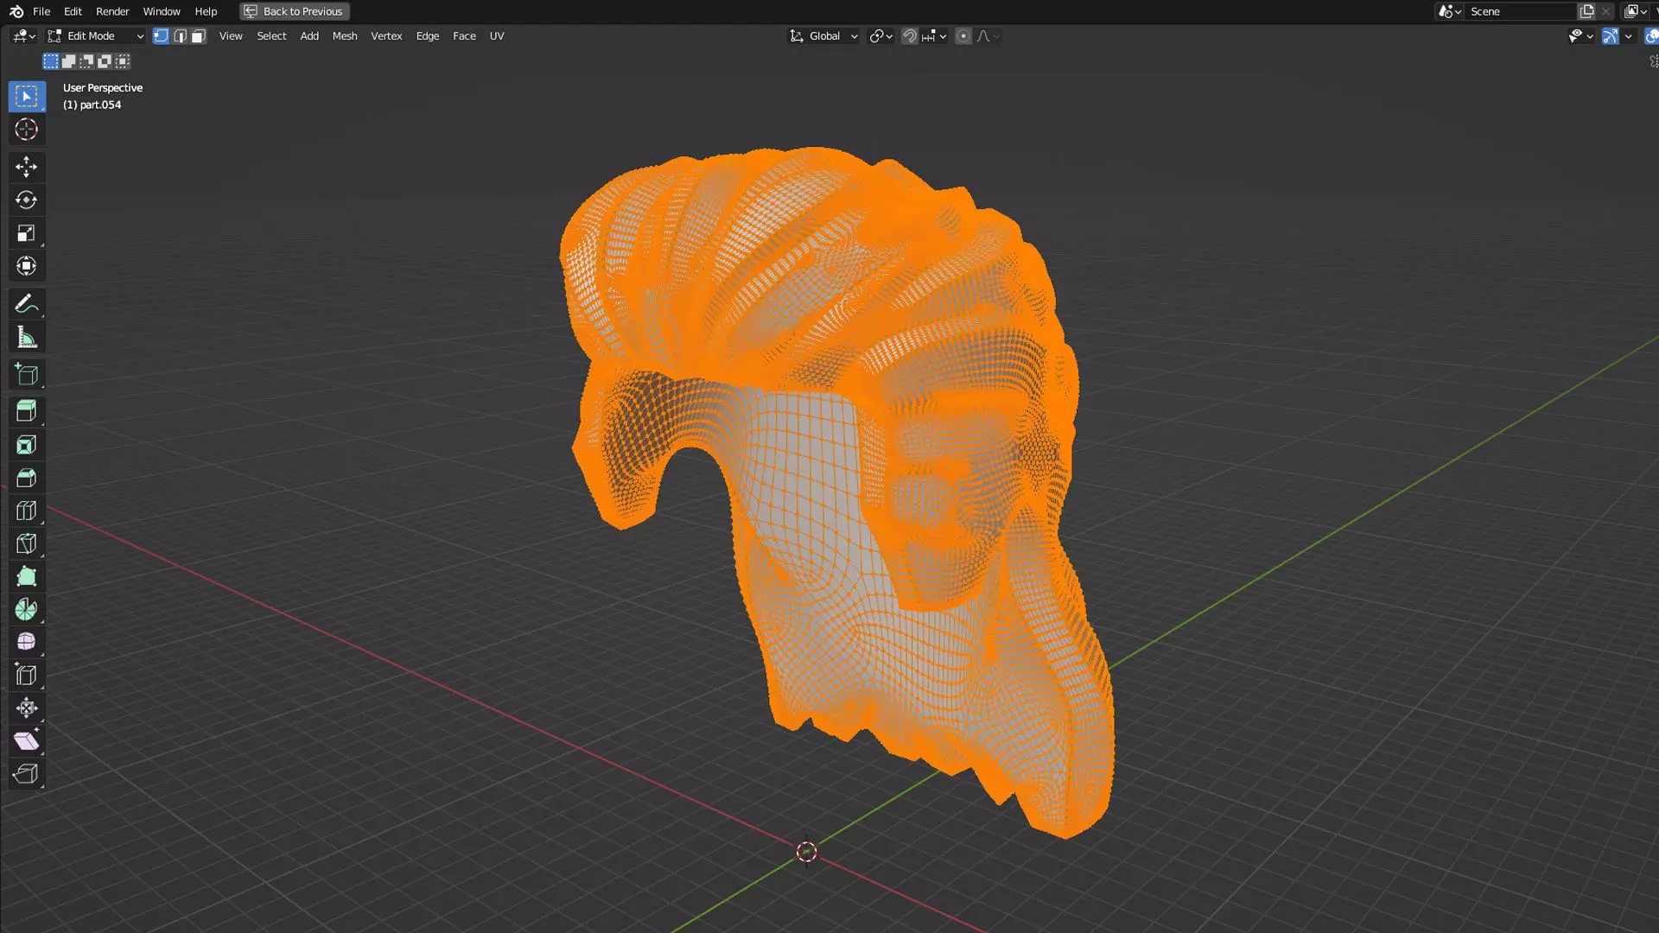
Task: Open the proportional falloff dropdown
Action: pyautogui.click(x=988, y=36)
